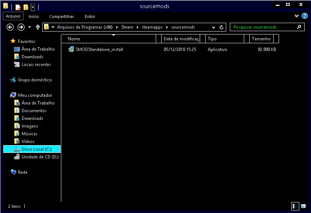Sort by the Tipo column header
Image resolution: width=311 pixels, height=213 pixels.
[224, 39]
